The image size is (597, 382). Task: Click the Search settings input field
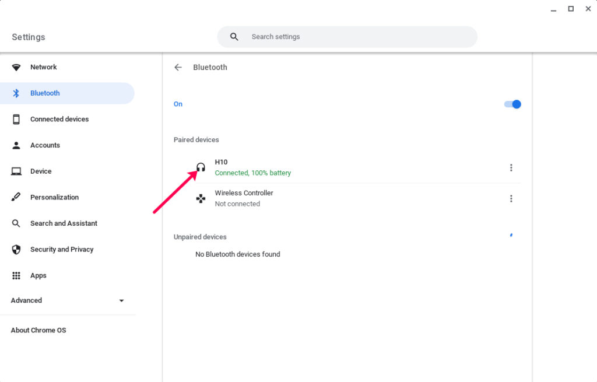click(347, 37)
